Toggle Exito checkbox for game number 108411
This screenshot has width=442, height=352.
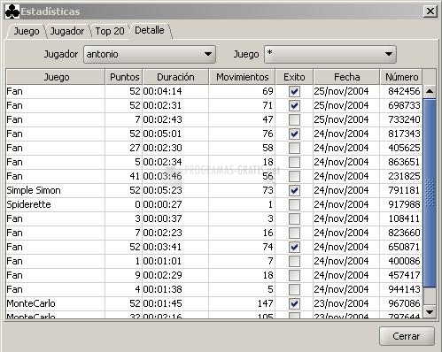[x=294, y=218]
